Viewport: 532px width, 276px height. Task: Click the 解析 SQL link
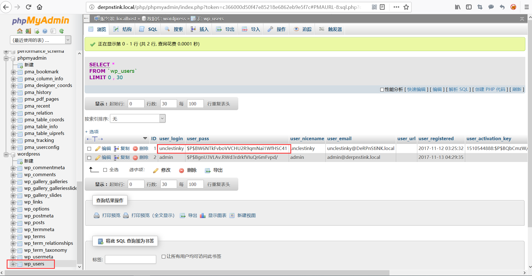pos(459,89)
